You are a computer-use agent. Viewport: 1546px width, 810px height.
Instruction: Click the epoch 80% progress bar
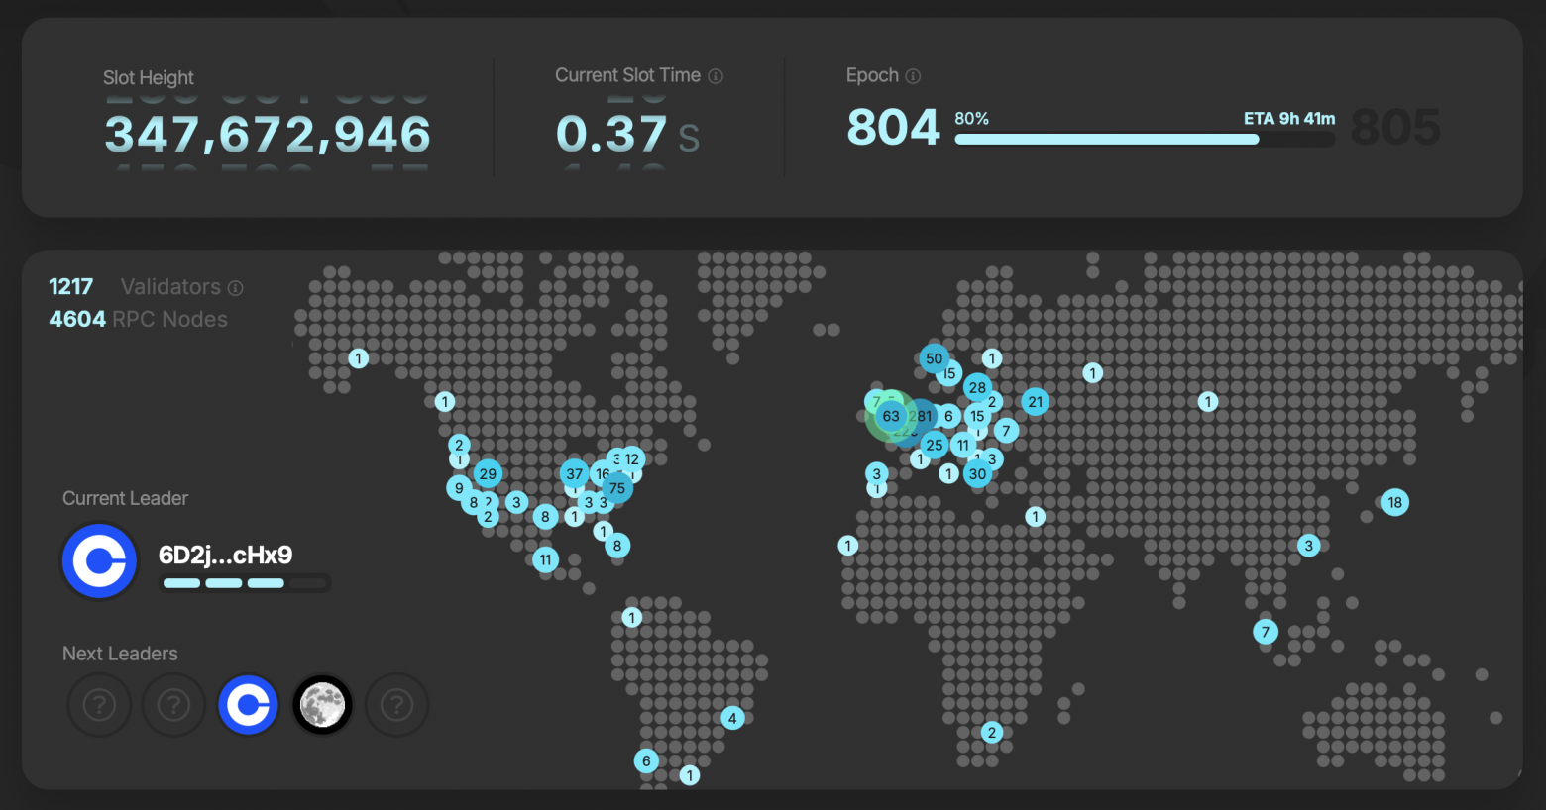[x=1145, y=140]
